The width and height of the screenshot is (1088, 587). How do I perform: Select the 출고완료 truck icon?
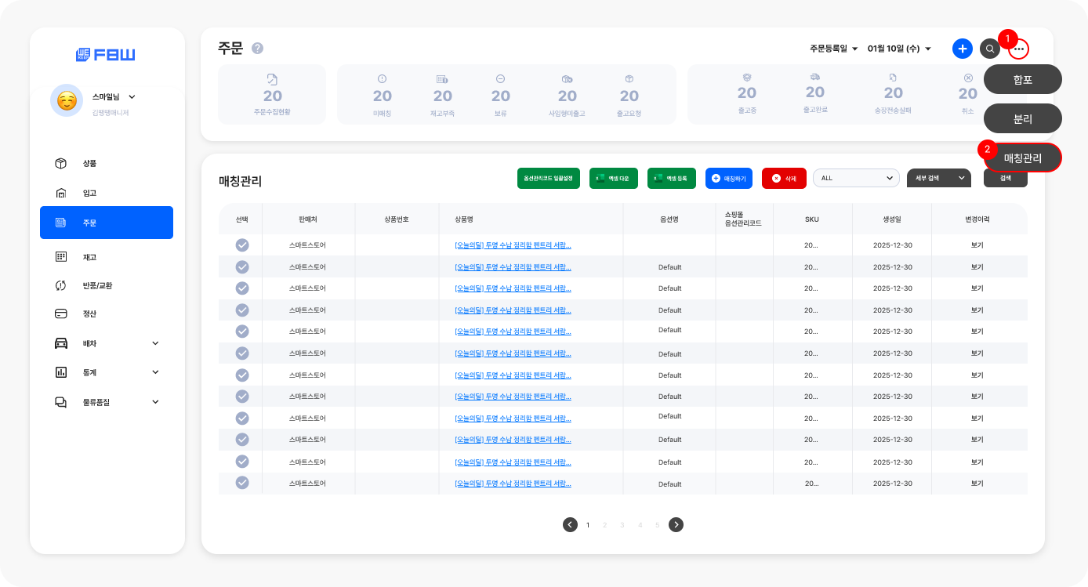point(814,77)
